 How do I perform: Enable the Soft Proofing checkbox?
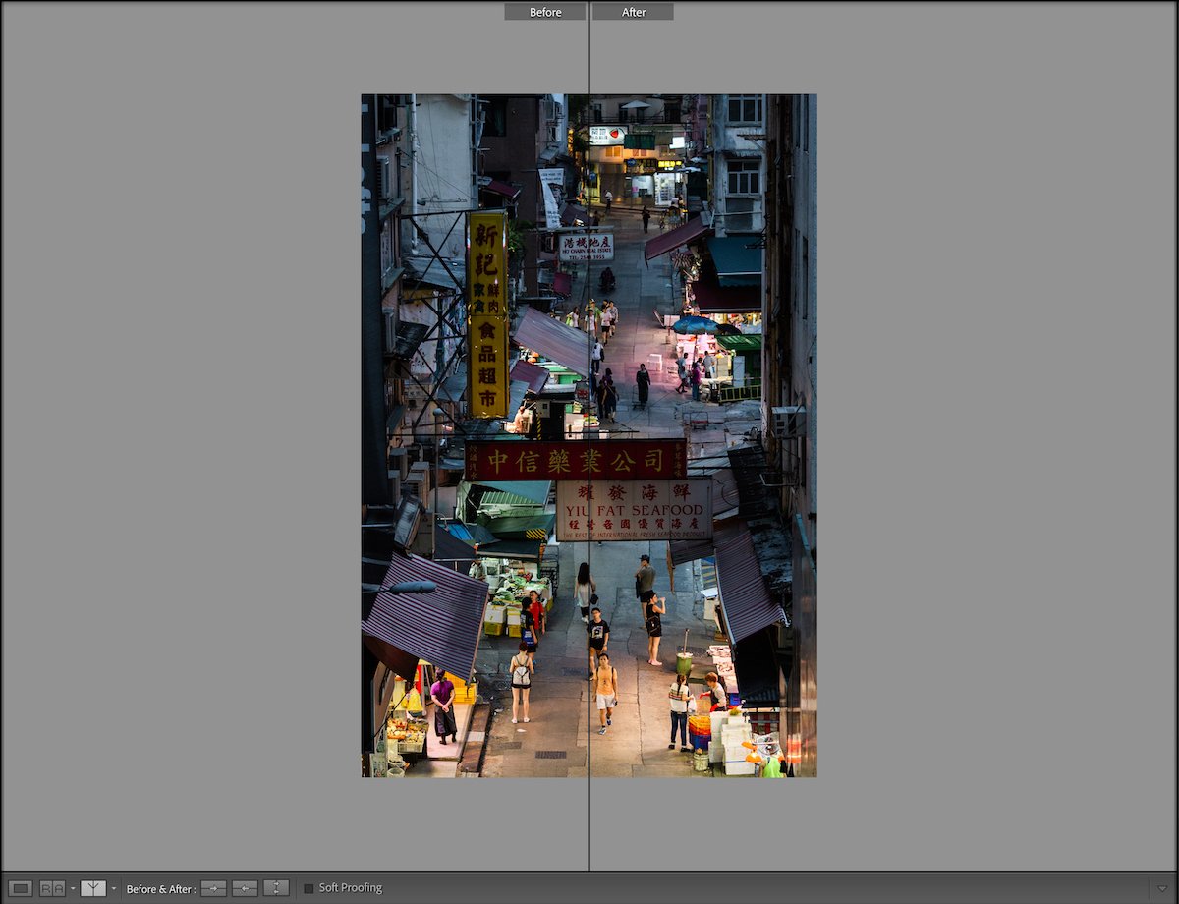[308, 887]
